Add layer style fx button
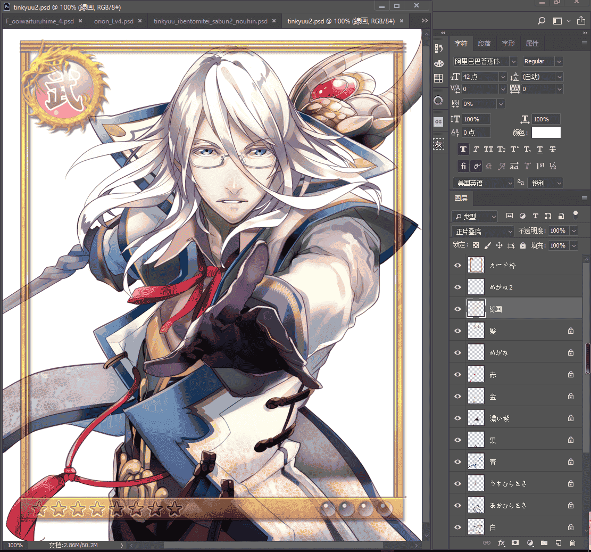 (x=501, y=543)
